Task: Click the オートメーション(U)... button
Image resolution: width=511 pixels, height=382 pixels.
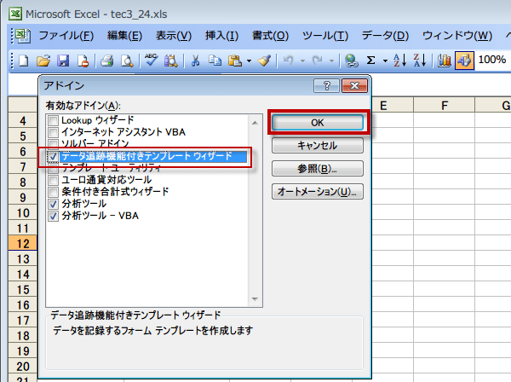Action: pyautogui.click(x=318, y=192)
